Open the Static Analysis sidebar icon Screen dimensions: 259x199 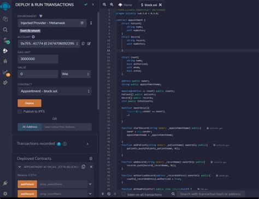coord(6,73)
